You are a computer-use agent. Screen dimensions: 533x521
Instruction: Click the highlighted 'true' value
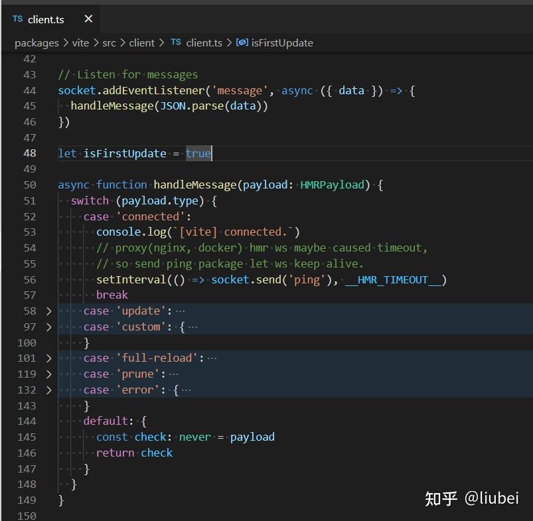pos(198,153)
